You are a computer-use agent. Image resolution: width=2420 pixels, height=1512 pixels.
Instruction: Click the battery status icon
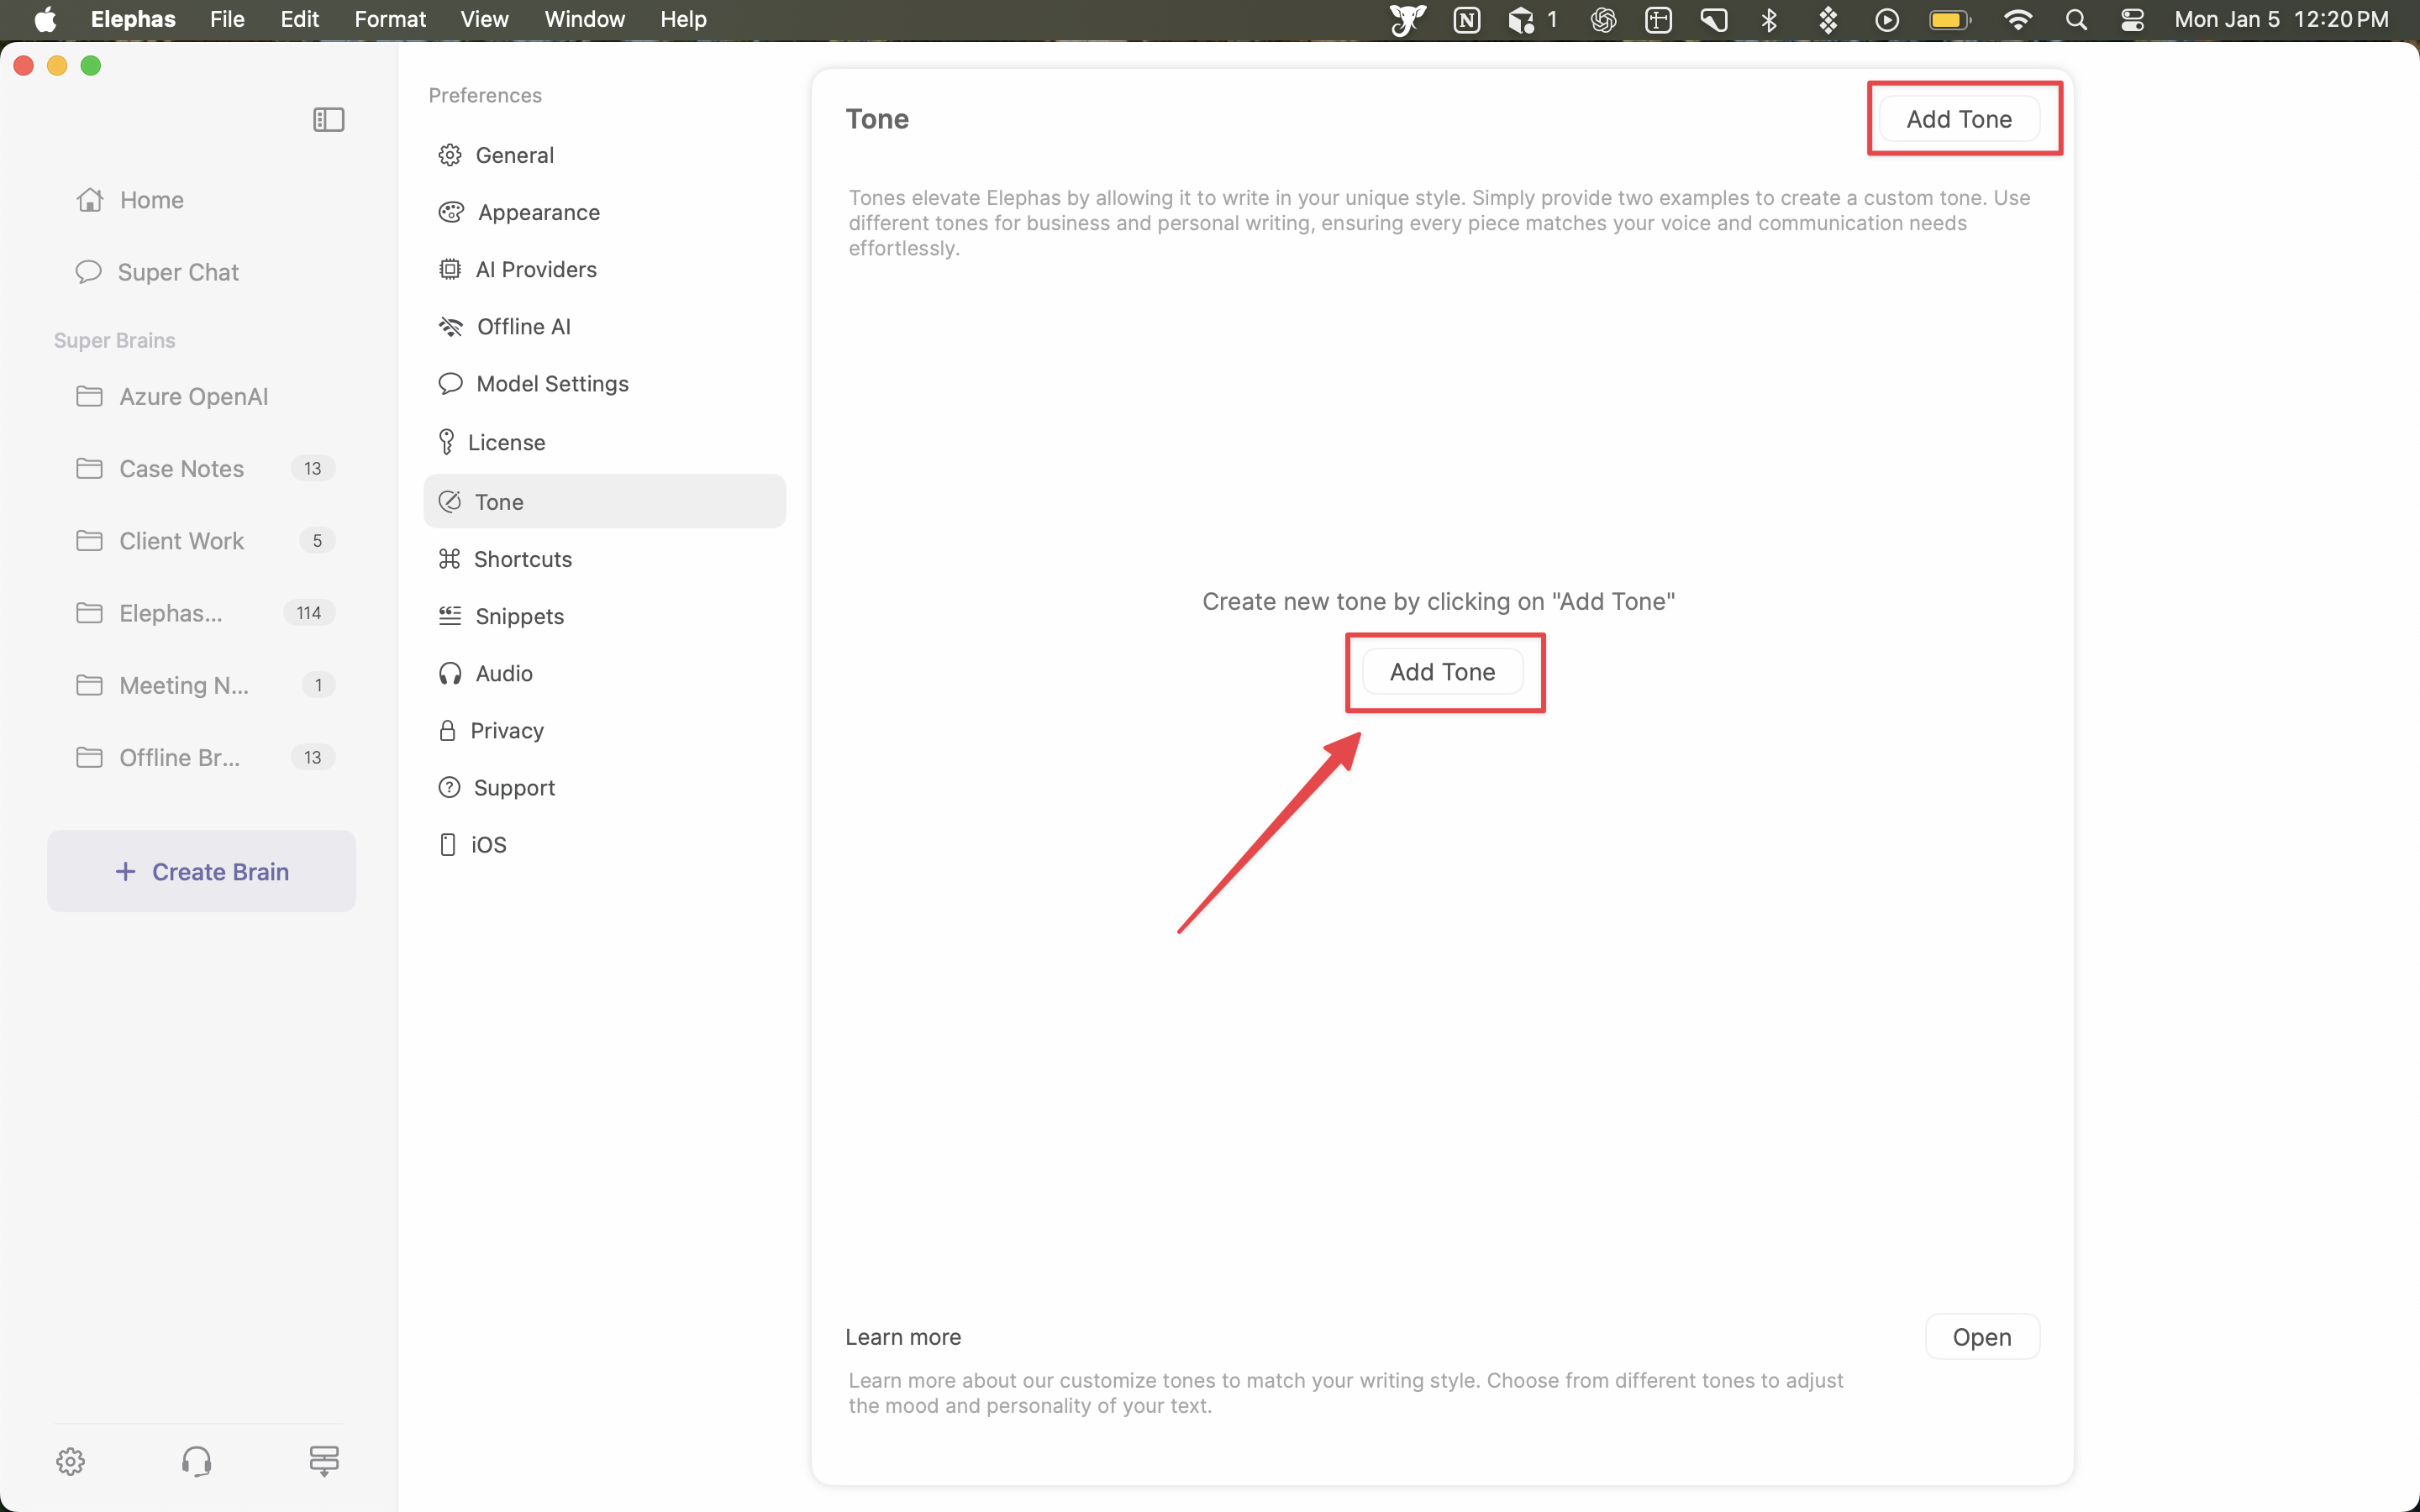[1949, 19]
